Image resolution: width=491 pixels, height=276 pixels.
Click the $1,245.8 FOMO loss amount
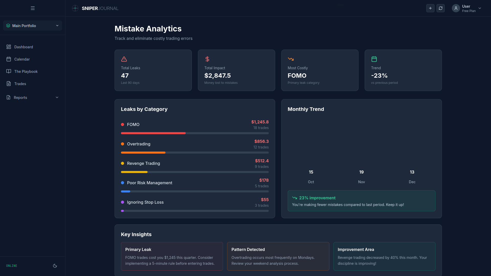coord(260,122)
